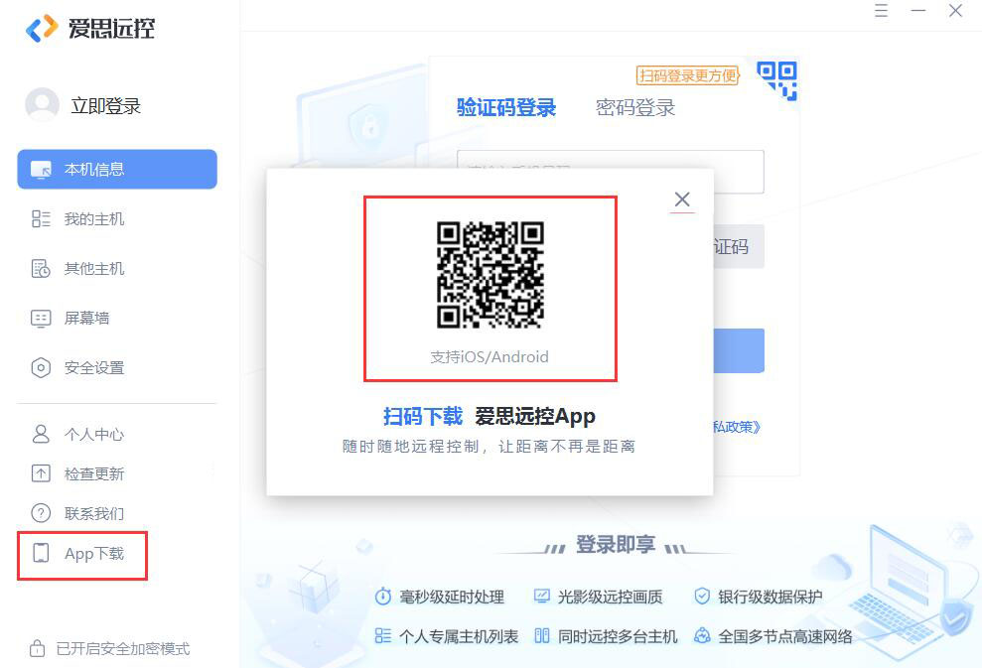Click the 随时随地远程控制 tagline

(489, 447)
